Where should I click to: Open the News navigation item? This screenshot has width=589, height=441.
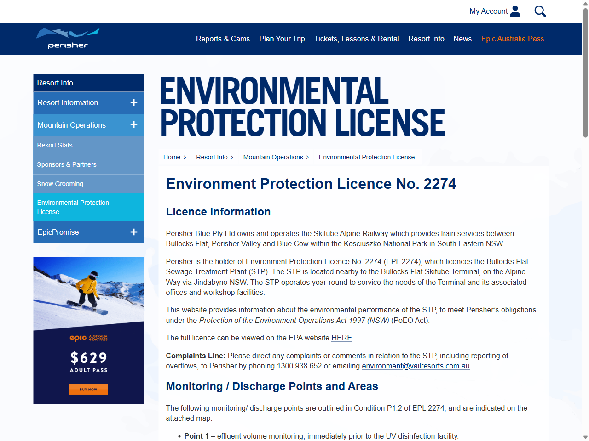462,39
